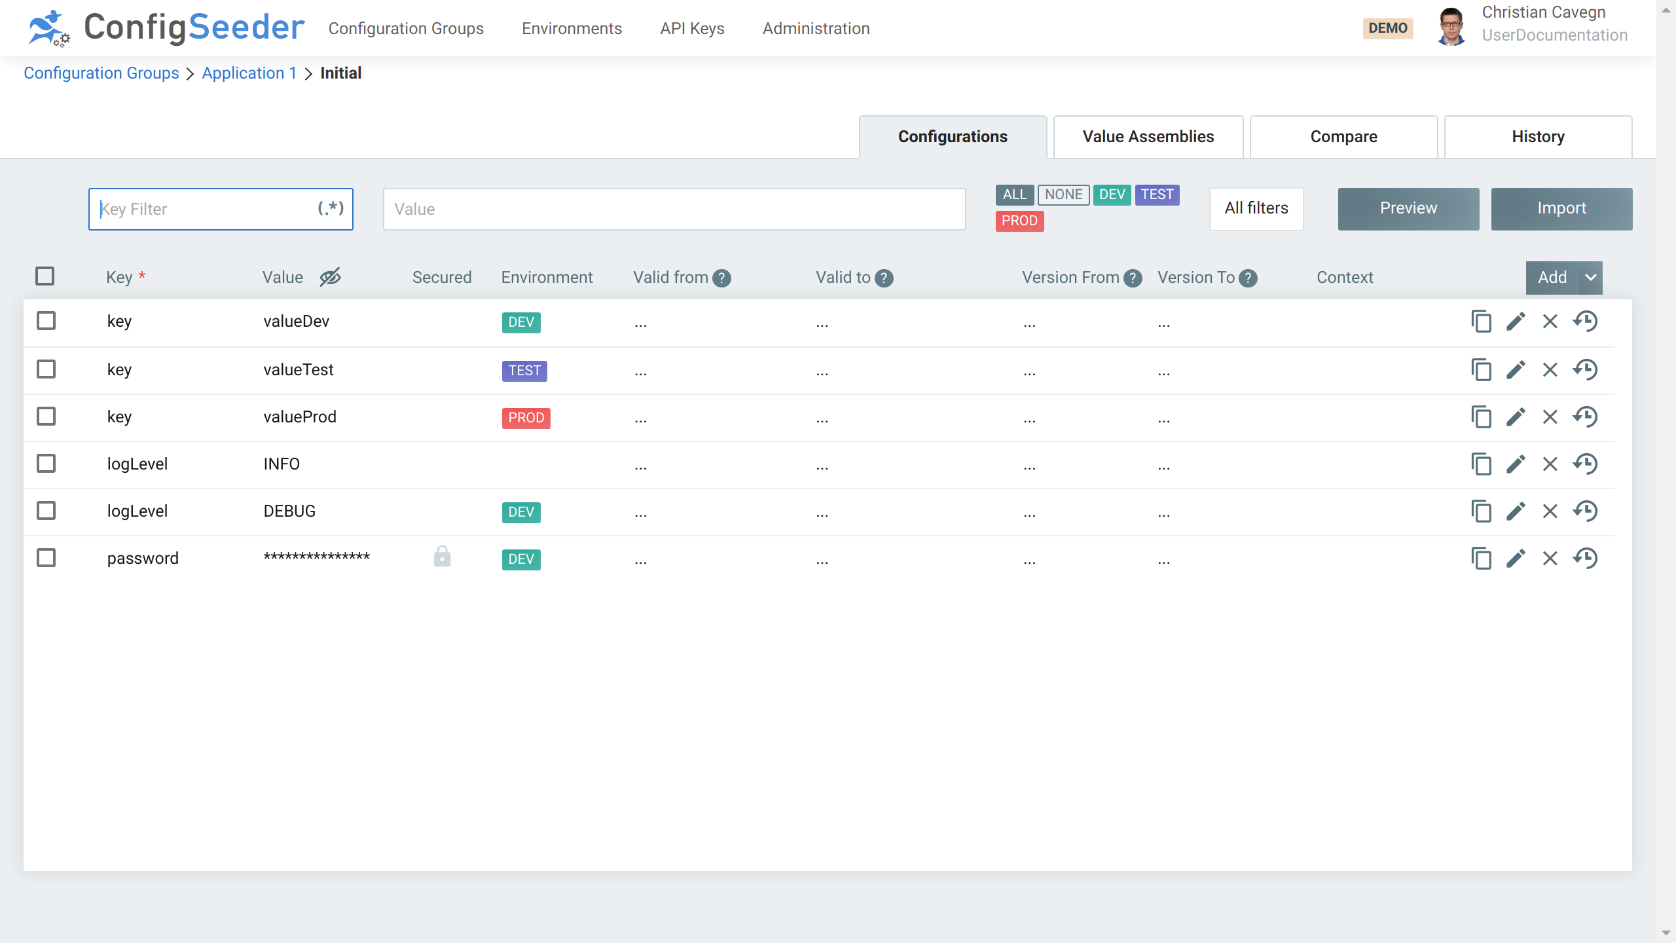
Task: Edit the valueTest entry using pencil icon
Action: click(x=1516, y=369)
